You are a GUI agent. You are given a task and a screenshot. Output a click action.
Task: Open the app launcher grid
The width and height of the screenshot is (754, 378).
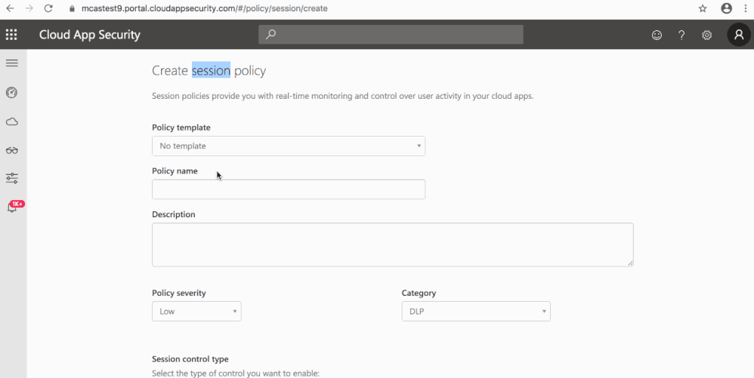(11, 35)
